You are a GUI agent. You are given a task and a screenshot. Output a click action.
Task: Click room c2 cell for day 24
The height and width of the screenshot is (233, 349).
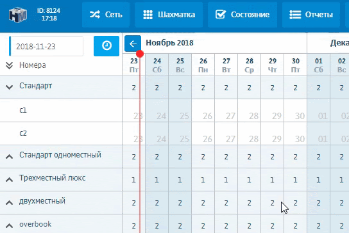[x=157, y=134]
